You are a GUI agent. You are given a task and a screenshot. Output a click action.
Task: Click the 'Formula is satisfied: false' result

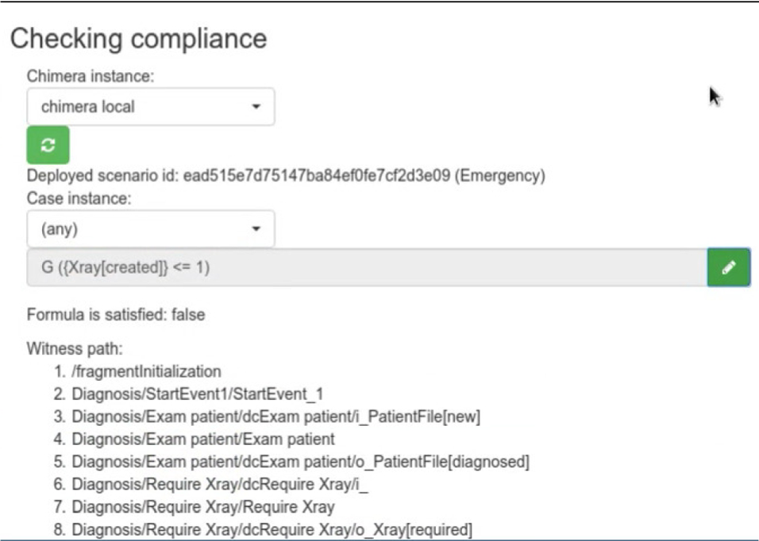(x=116, y=315)
